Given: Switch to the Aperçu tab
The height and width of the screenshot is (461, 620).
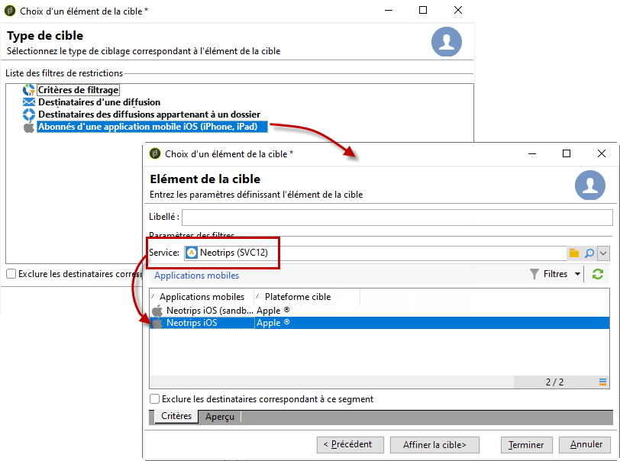Looking at the screenshot, I should click(220, 417).
